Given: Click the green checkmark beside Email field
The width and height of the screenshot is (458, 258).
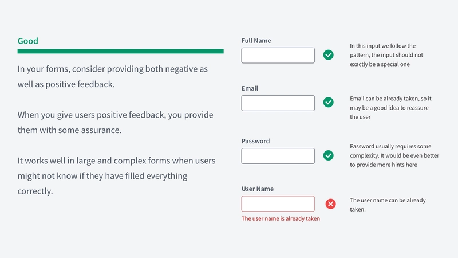Looking at the screenshot, I should (x=328, y=103).
